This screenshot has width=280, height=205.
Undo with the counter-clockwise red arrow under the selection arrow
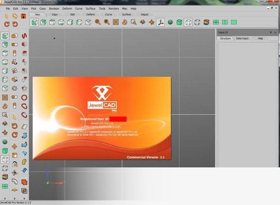(x=7, y=24)
